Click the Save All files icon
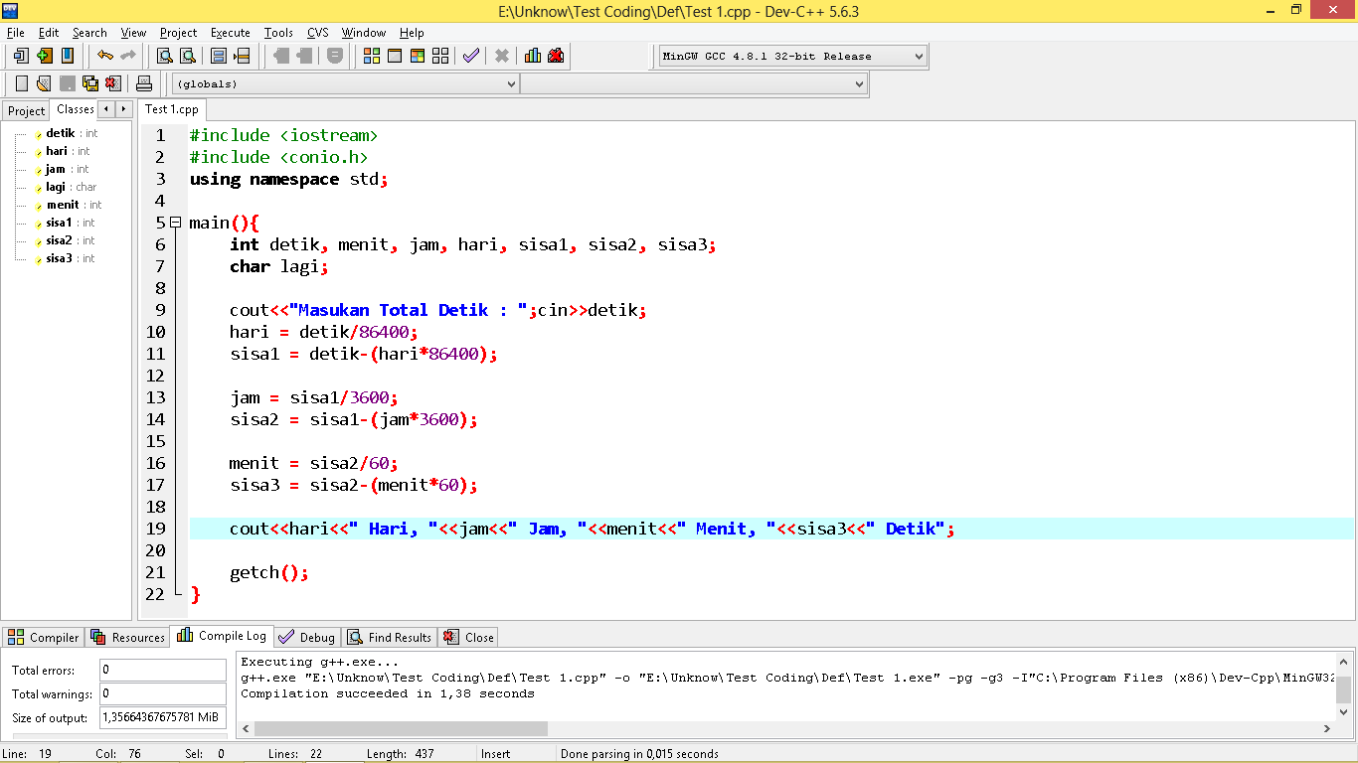The image size is (1358, 763). click(x=90, y=83)
